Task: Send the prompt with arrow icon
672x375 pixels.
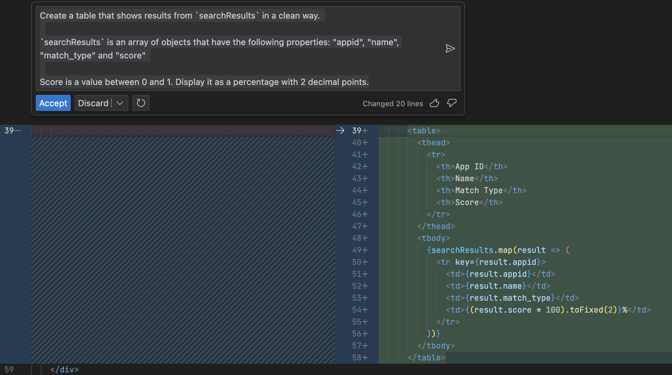Action: pos(450,49)
